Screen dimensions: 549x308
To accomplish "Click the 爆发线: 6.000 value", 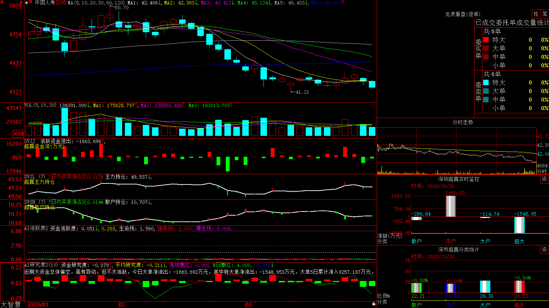I will (x=214, y=229).
